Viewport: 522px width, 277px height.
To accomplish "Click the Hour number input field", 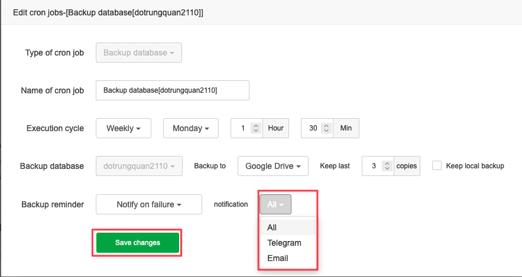I will [x=241, y=128].
